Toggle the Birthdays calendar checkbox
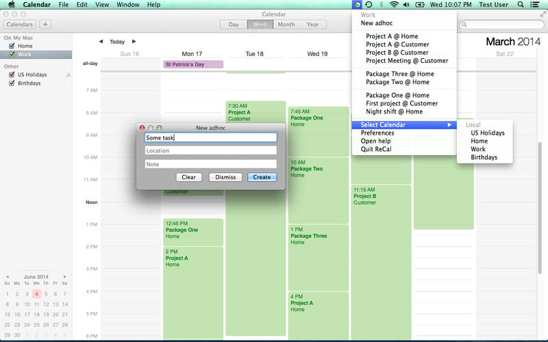The width and height of the screenshot is (548, 342). pyautogui.click(x=12, y=83)
